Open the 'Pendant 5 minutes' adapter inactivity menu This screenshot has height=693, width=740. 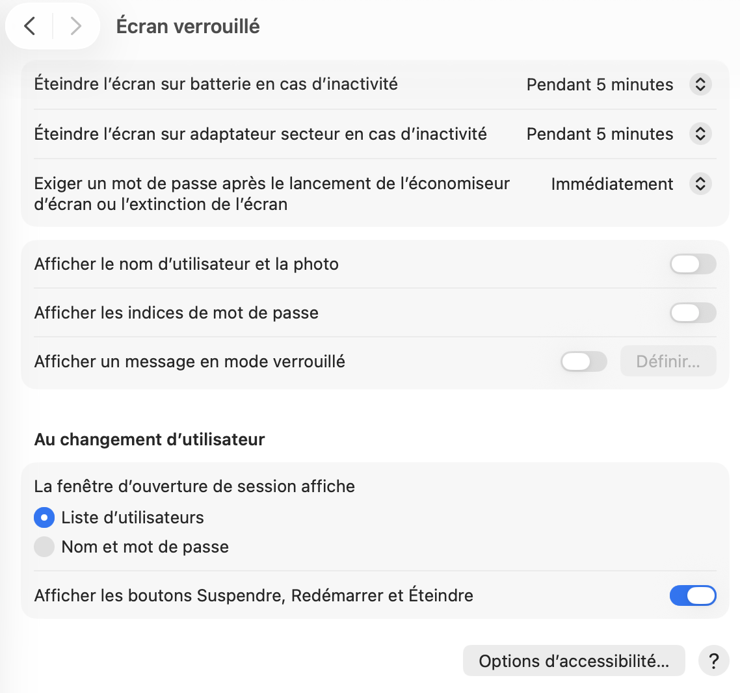600,134
